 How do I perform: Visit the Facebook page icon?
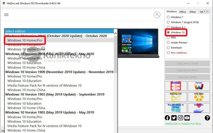(167, 118)
